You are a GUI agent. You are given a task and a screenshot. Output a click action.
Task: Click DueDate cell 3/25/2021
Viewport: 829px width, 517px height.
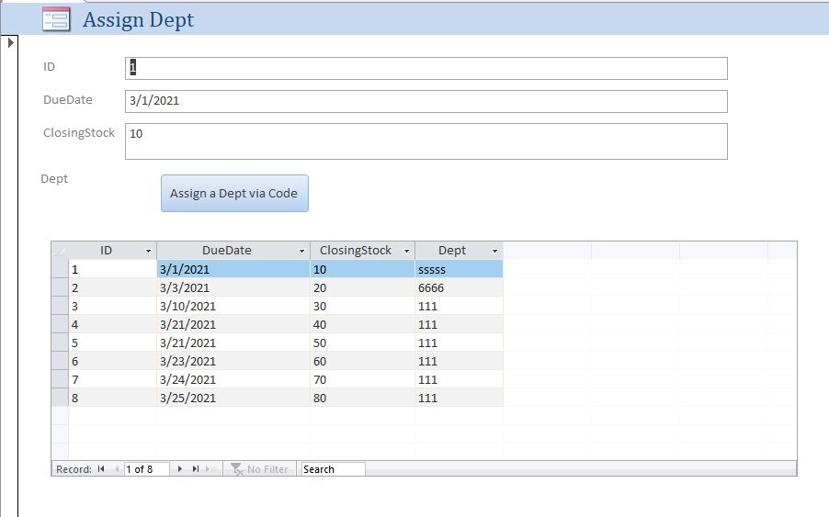pos(233,397)
